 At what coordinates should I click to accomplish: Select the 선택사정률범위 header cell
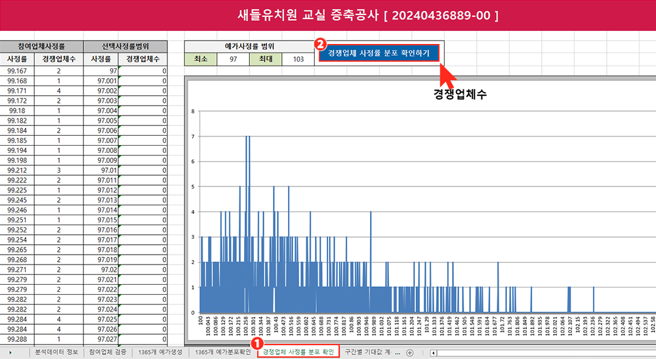pos(125,47)
